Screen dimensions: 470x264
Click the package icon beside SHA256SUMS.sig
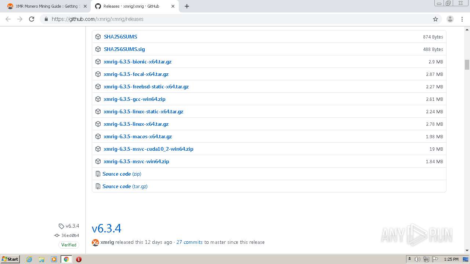pyautogui.click(x=98, y=49)
